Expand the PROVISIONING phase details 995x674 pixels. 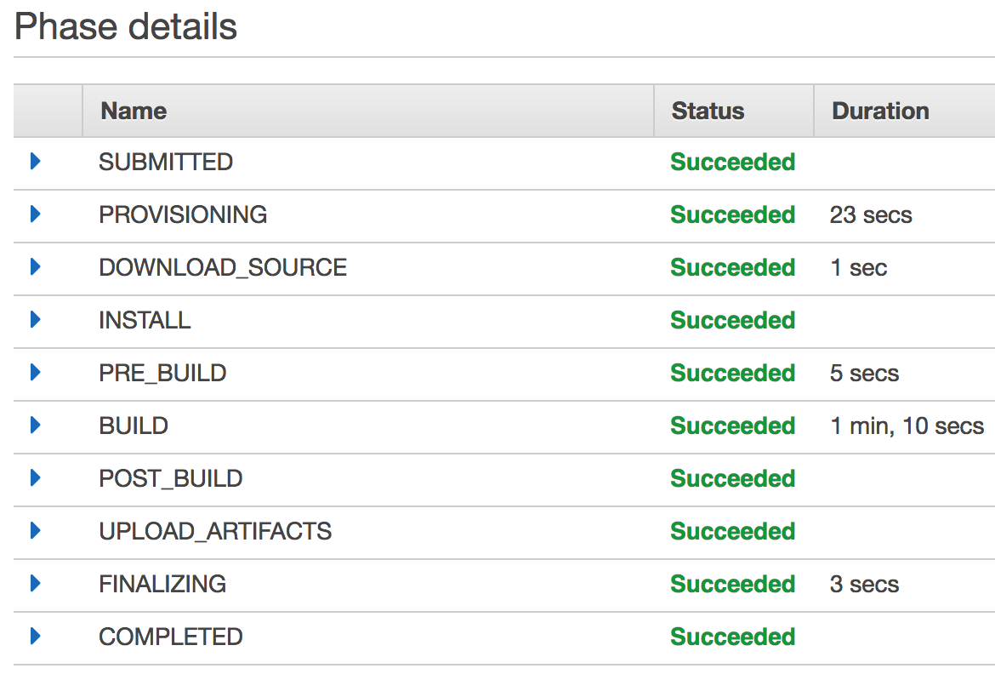pyautogui.click(x=36, y=214)
